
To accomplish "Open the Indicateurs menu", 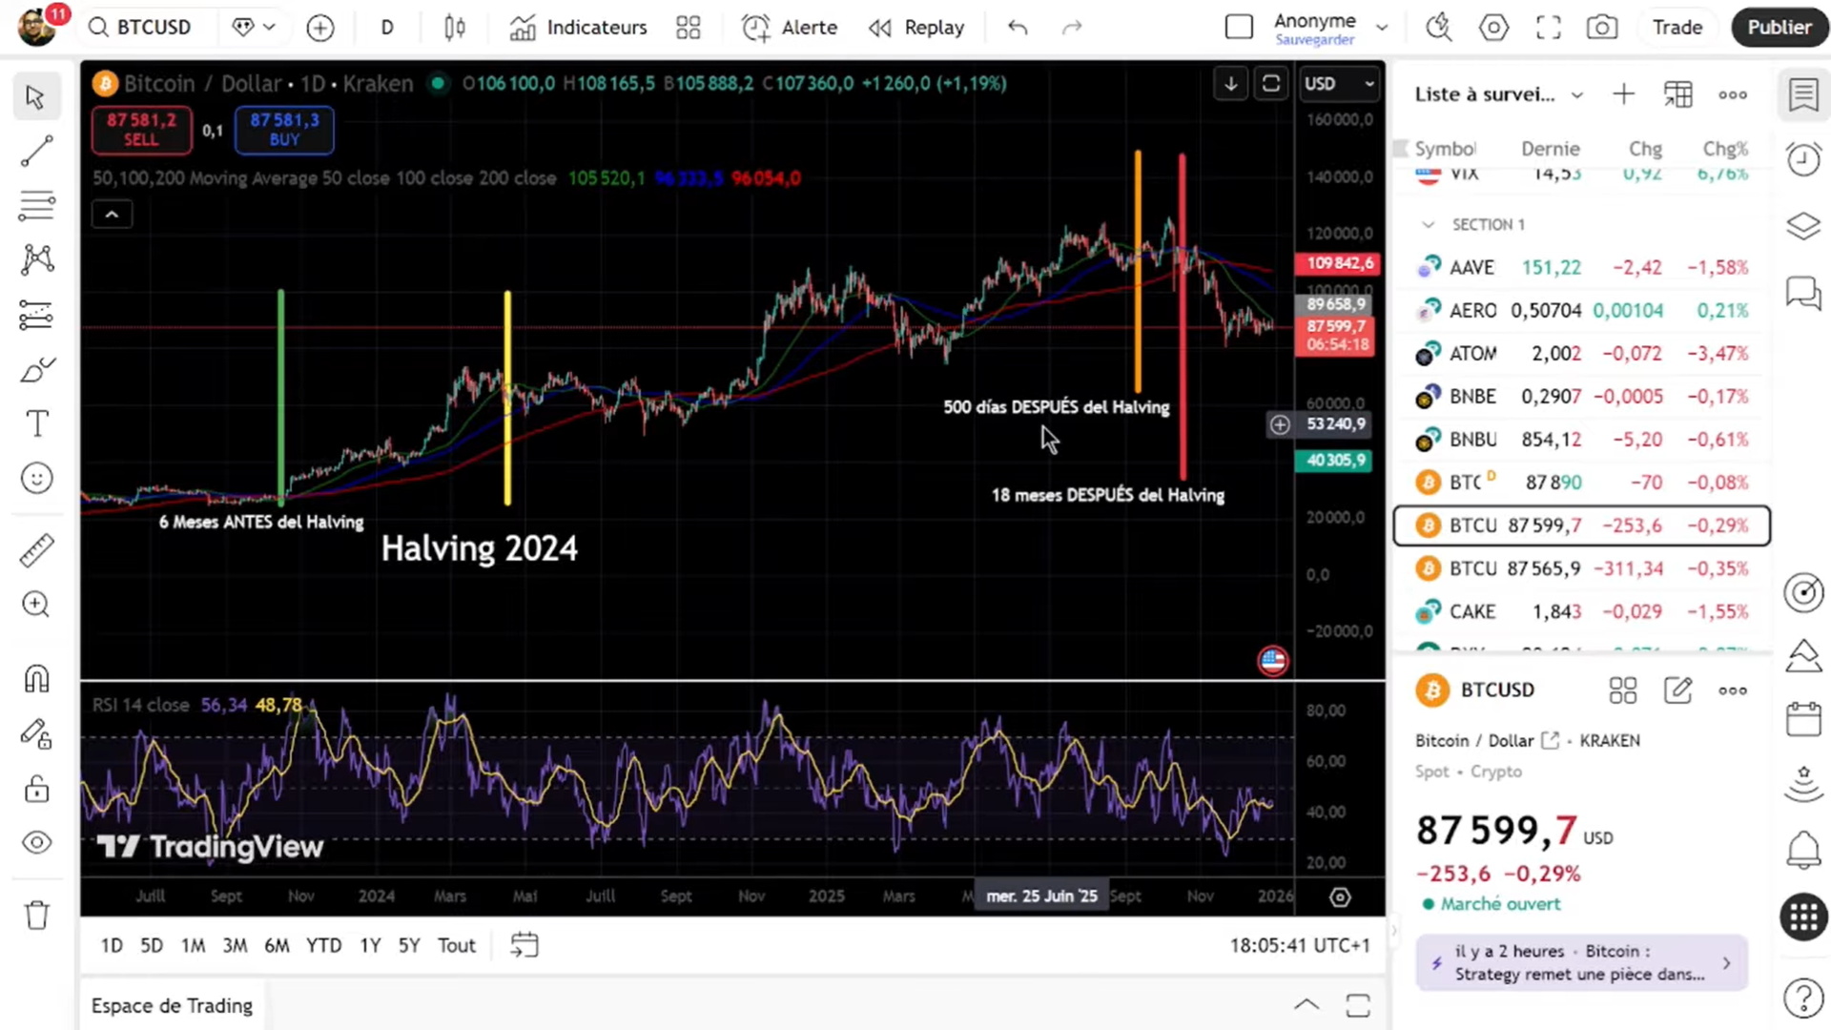I will [x=578, y=28].
